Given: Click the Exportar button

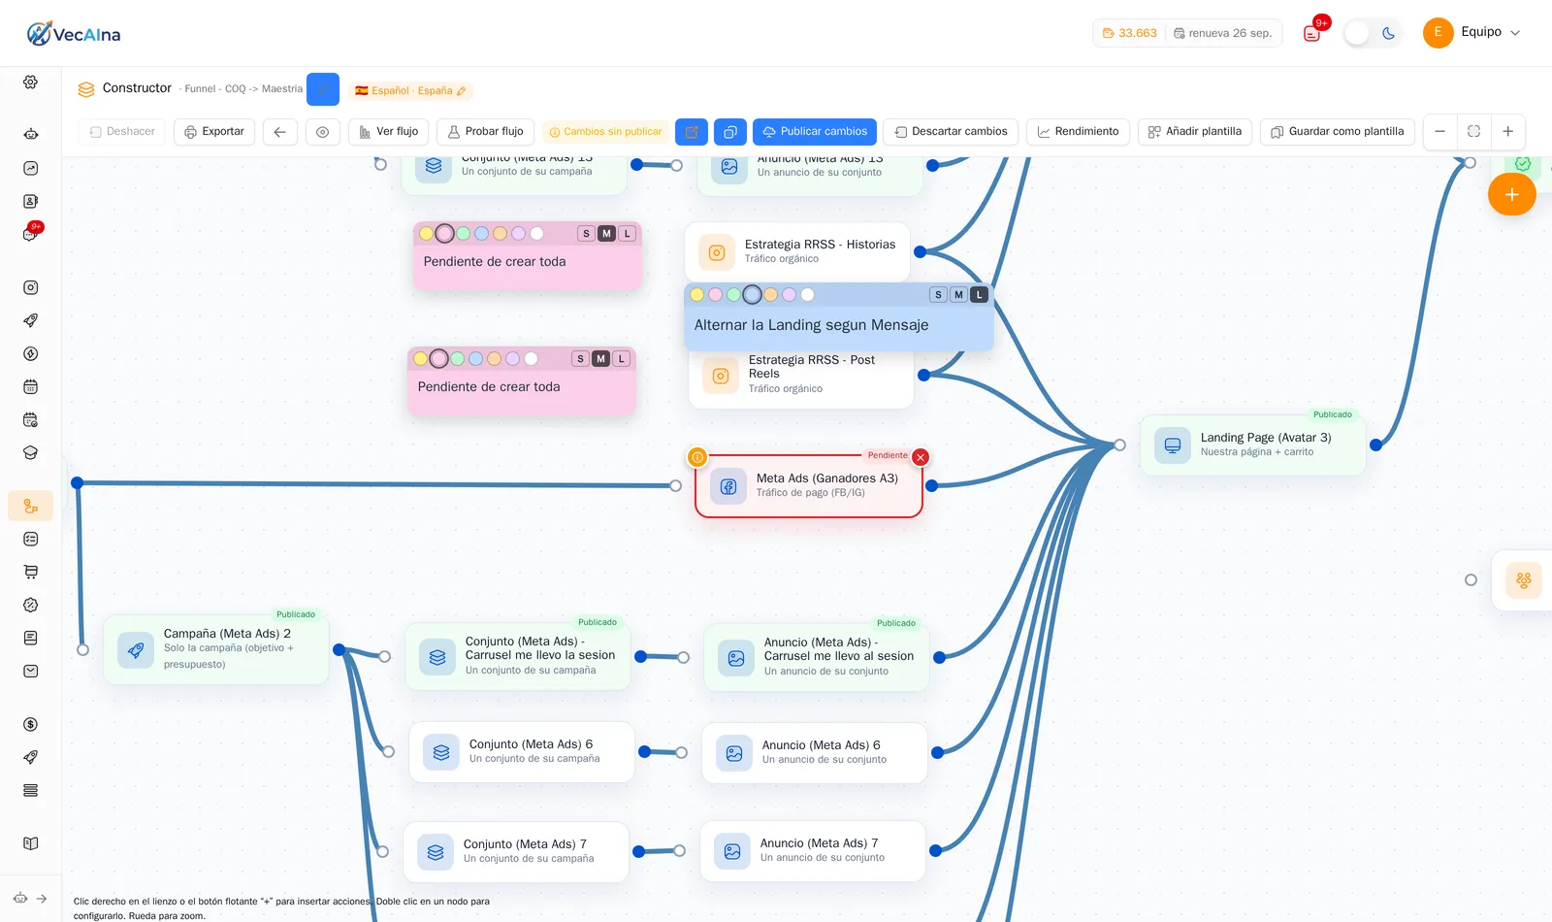Looking at the screenshot, I should pos(214,132).
